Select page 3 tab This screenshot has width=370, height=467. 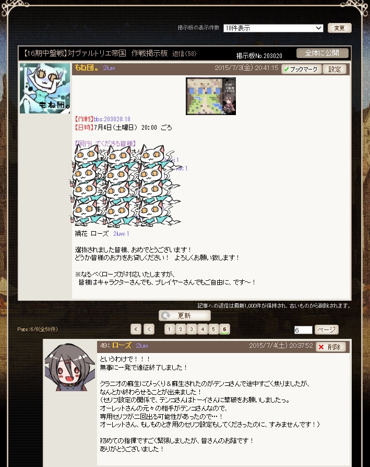click(192, 329)
